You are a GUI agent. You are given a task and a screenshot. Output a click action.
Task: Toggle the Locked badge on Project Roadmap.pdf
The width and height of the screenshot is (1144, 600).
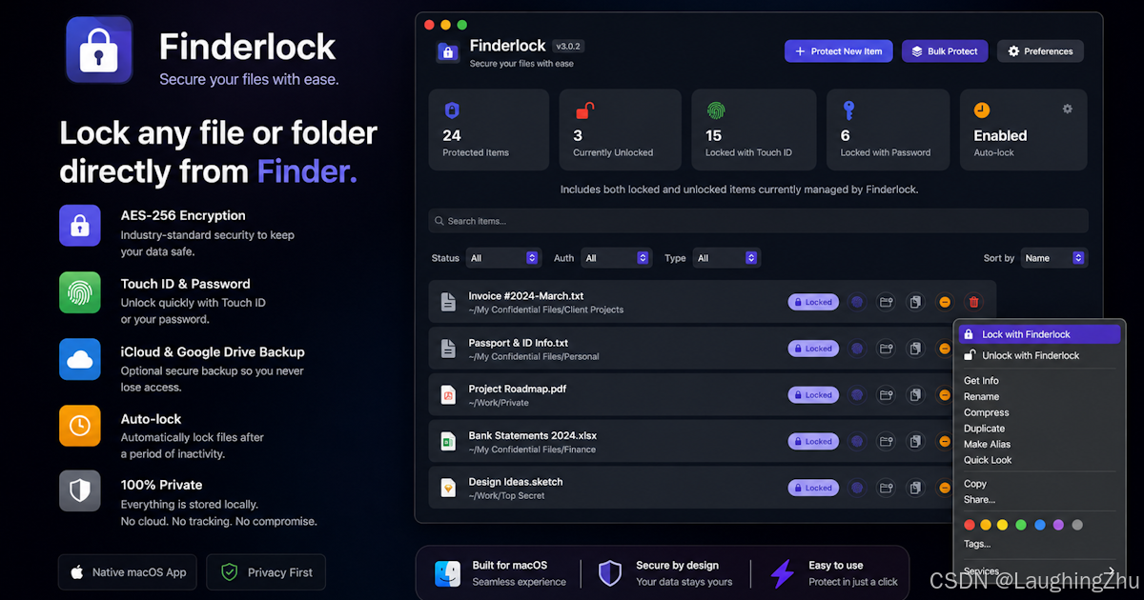point(813,394)
